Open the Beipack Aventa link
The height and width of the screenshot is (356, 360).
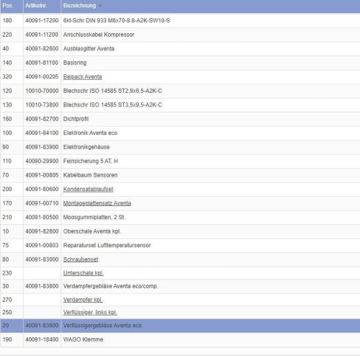coord(83,77)
